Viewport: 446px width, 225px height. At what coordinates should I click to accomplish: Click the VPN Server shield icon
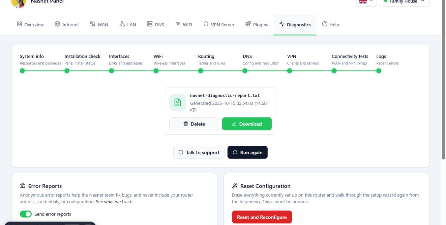click(206, 24)
